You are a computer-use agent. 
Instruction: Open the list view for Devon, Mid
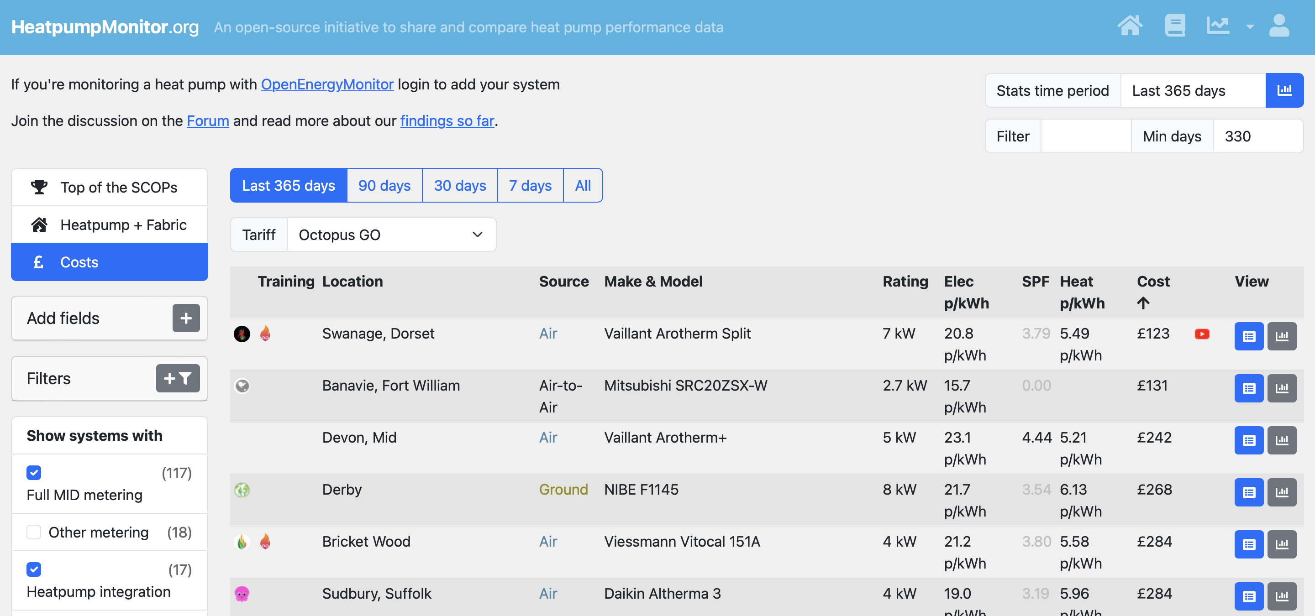(x=1249, y=441)
